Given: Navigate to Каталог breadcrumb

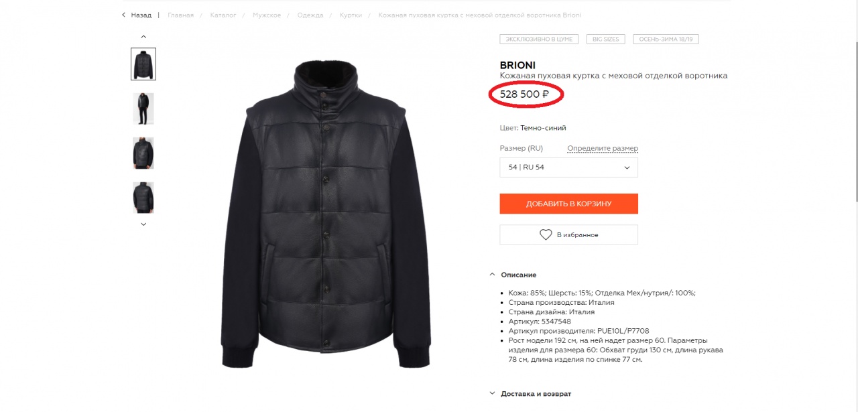Looking at the screenshot, I should tap(223, 15).
